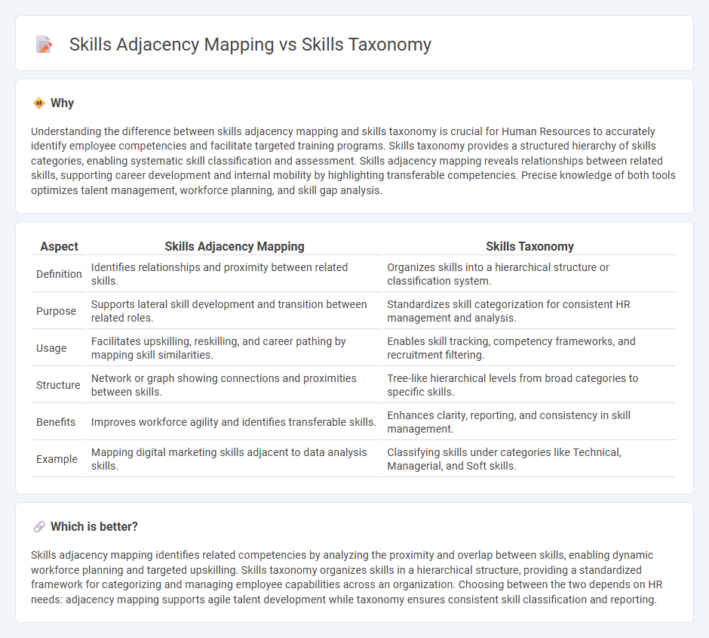Click the cell 'Supports lateral skill development and transition'
This screenshot has height=638, width=709.
235,311
